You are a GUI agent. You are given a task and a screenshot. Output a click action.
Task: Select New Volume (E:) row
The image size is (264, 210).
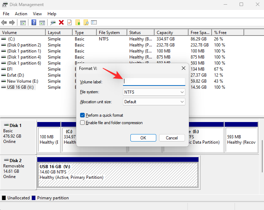(x=23, y=81)
